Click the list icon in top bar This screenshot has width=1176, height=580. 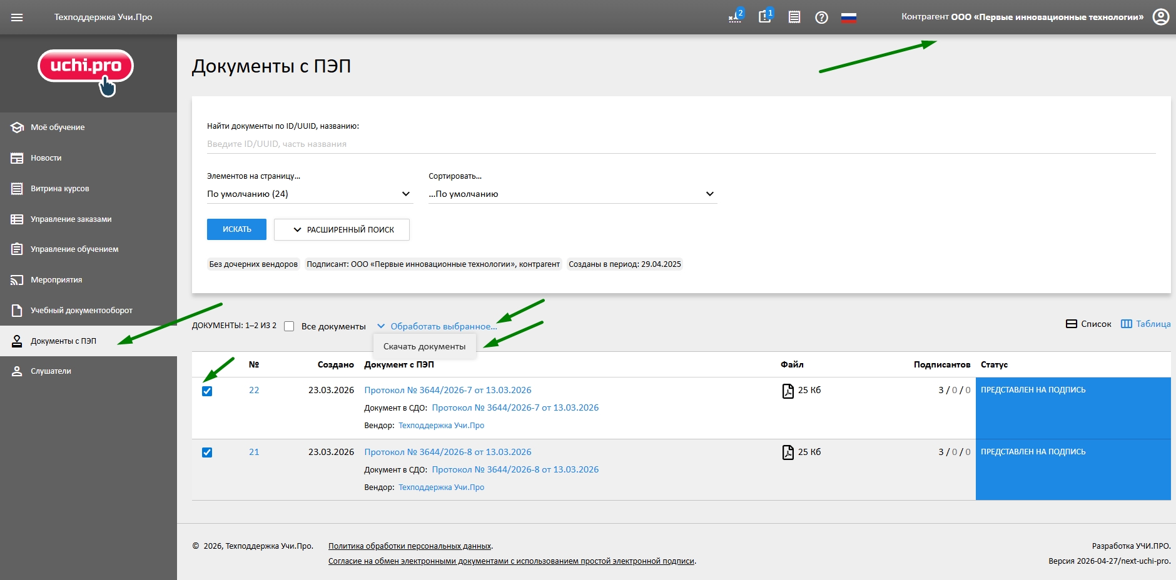coord(794,17)
